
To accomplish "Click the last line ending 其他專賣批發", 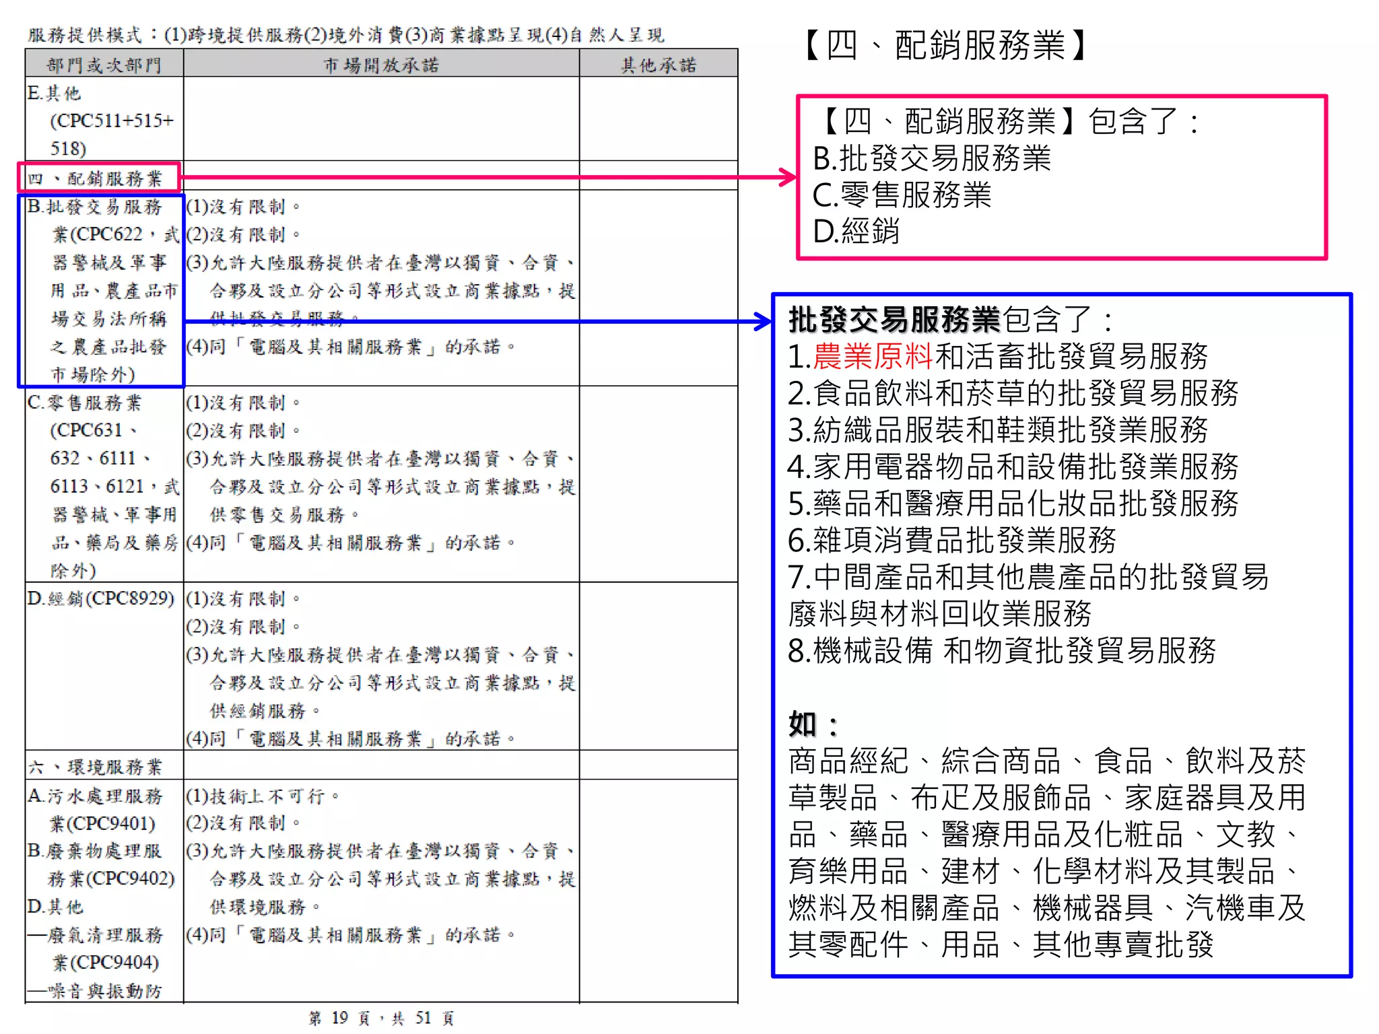I will click(x=1001, y=944).
